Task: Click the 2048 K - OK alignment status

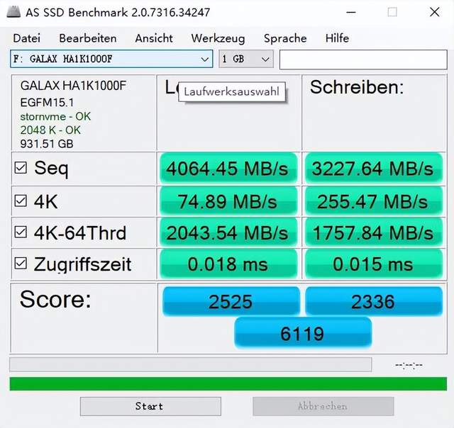Action: (50, 130)
